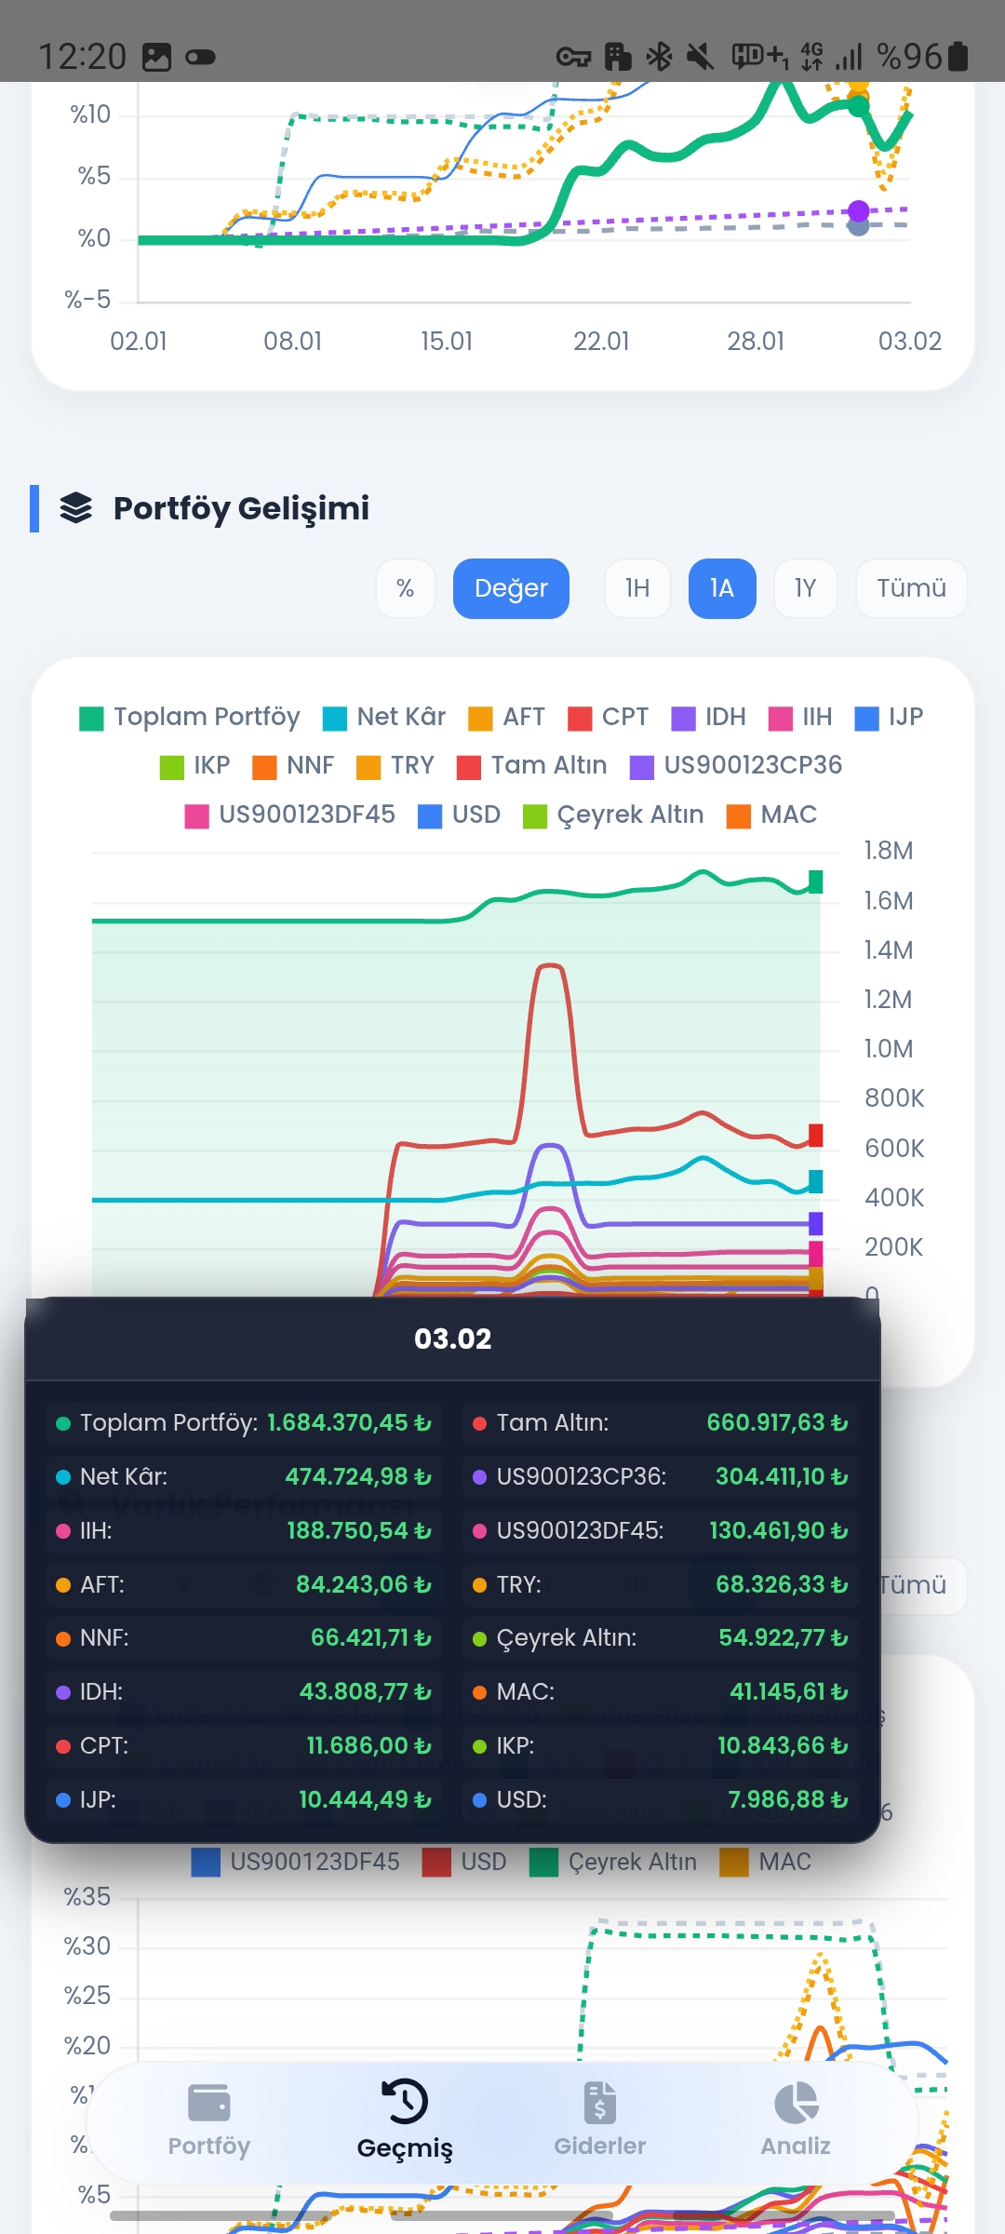The width and height of the screenshot is (1005, 2234).
Task: Toggle the IJP legend entry in Portföy Gelişimi
Action: [x=889, y=718]
